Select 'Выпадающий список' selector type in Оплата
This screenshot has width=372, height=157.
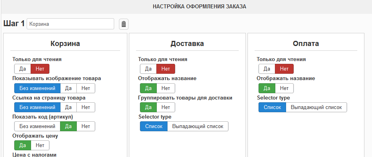pos(316,107)
